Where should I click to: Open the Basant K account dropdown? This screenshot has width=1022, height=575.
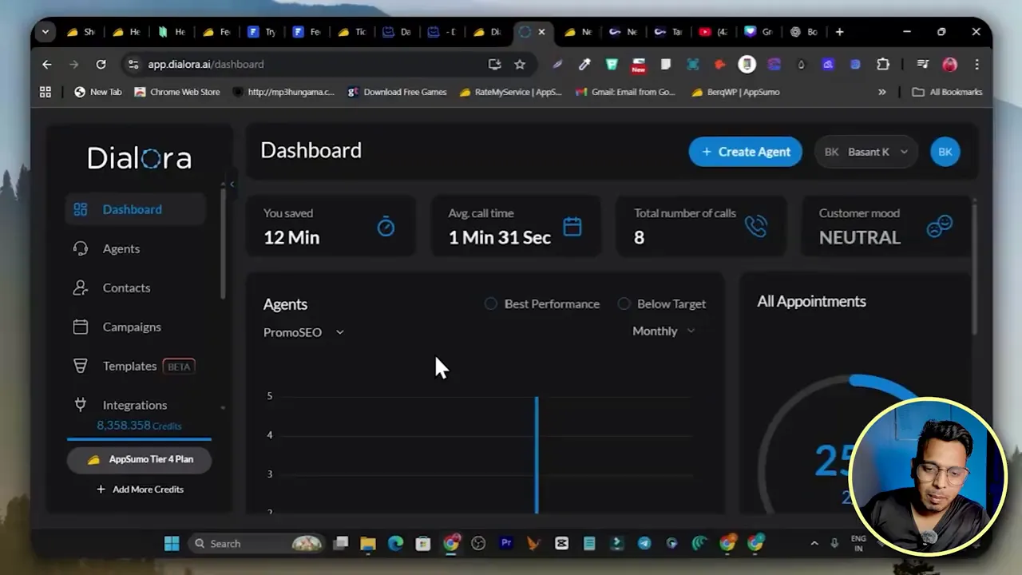pyautogui.click(x=866, y=152)
